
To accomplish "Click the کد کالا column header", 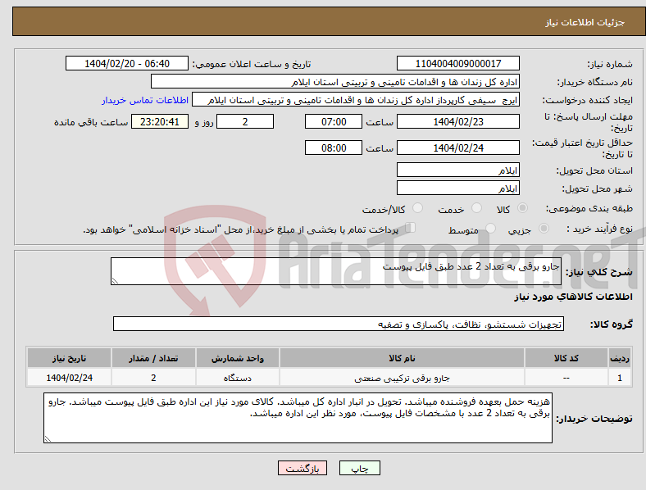I will [x=566, y=358].
